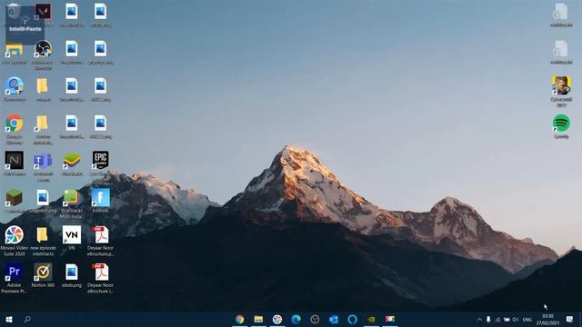The image size is (582, 327).
Task: Open the battery status tray icon
Action: point(507,320)
